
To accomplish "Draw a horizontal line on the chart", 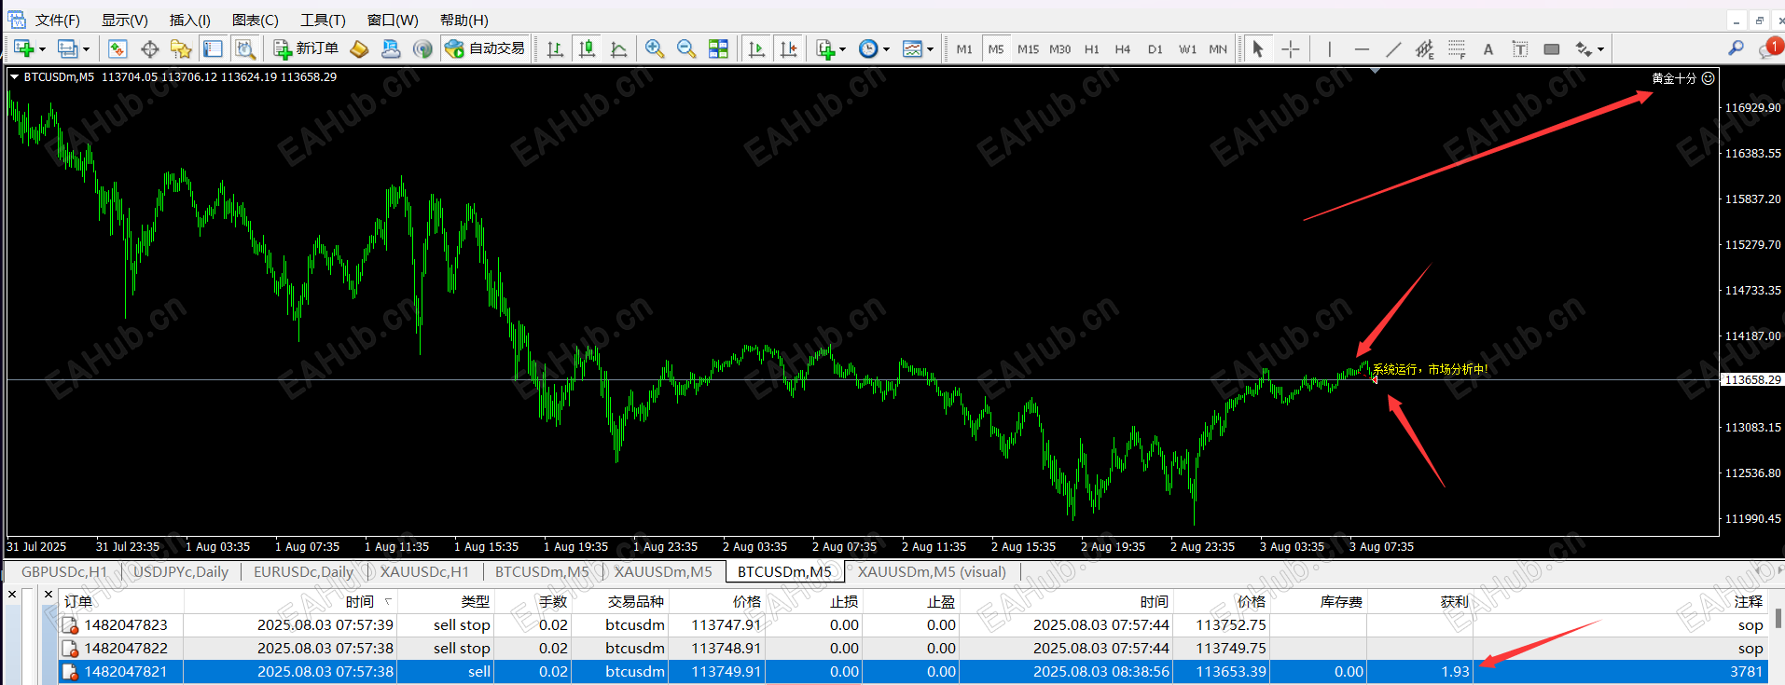I will pyautogui.click(x=1362, y=48).
